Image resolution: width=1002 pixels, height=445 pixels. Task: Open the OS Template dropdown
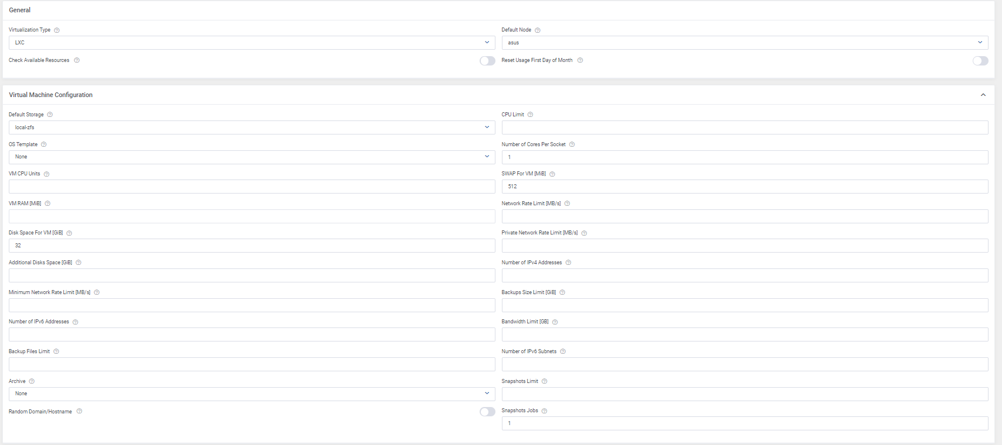click(x=252, y=157)
